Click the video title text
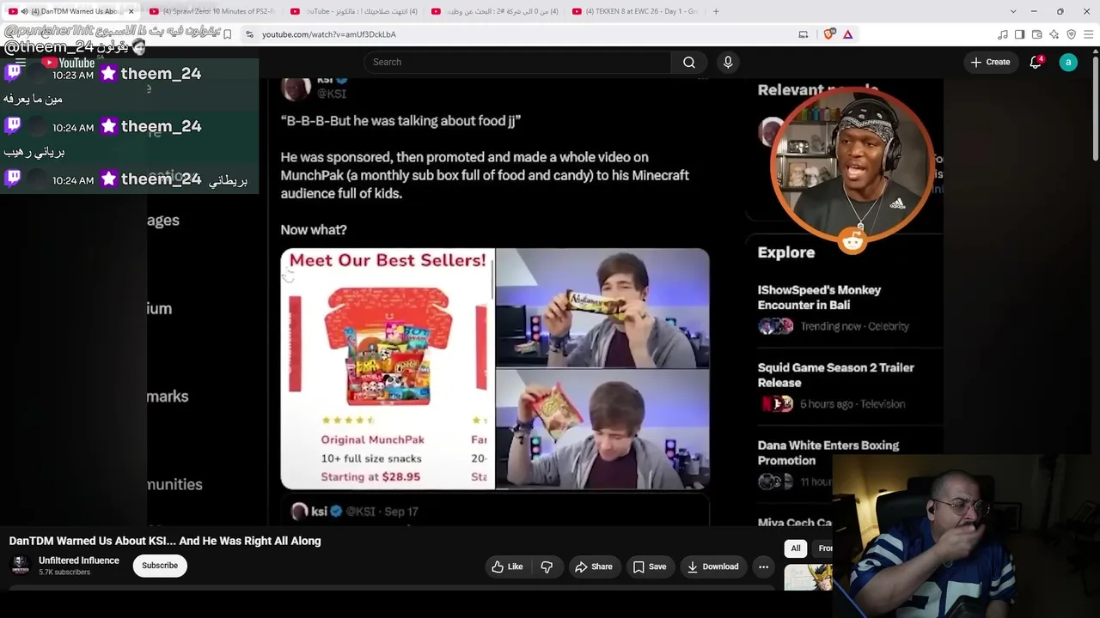Viewport: 1100px width, 618px height. pyautogui.click(x=165, y=541)
